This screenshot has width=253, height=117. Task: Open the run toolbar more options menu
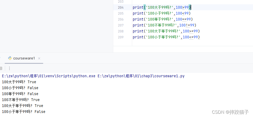point(9,68)
